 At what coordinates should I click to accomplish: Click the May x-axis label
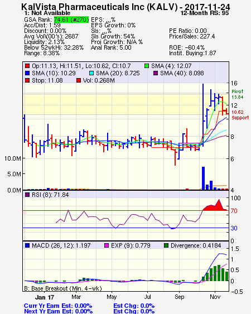(x=112, y=297)
